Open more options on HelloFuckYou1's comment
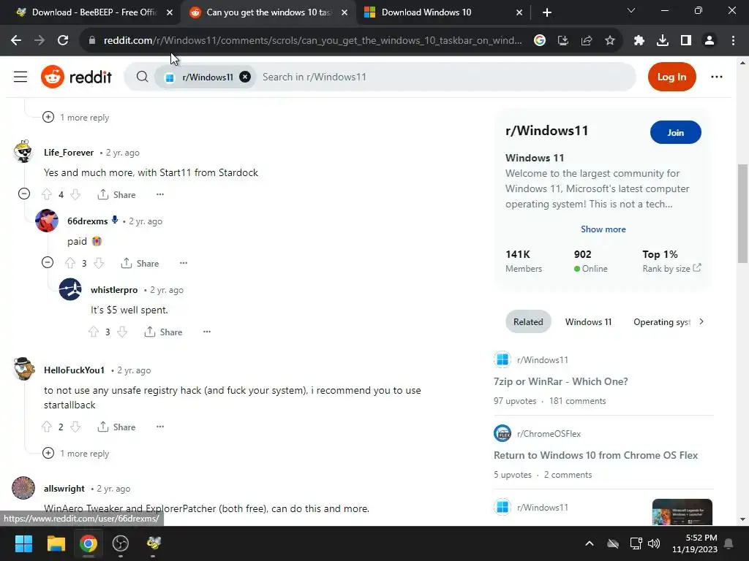Image resolution: width=749 pixels, height=561 pixels. (x=160, y=427)
